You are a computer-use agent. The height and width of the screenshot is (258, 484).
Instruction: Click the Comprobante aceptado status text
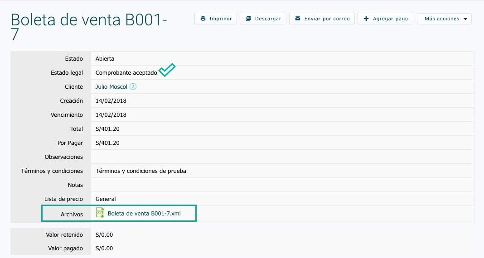pyautogui.click(x=126, y=73)
